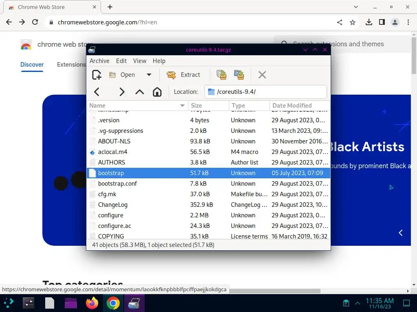Click the carousel previous arrow on banner
The image size is (417, 312).
401,233
